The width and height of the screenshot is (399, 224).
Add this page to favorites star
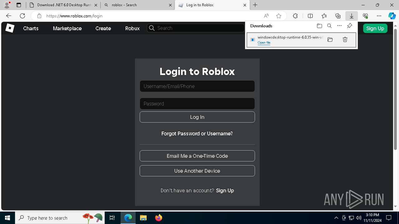pos(279,16)
